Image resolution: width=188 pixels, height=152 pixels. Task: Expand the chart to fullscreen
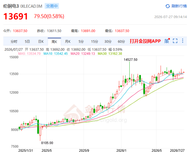[x=175, y=41]
